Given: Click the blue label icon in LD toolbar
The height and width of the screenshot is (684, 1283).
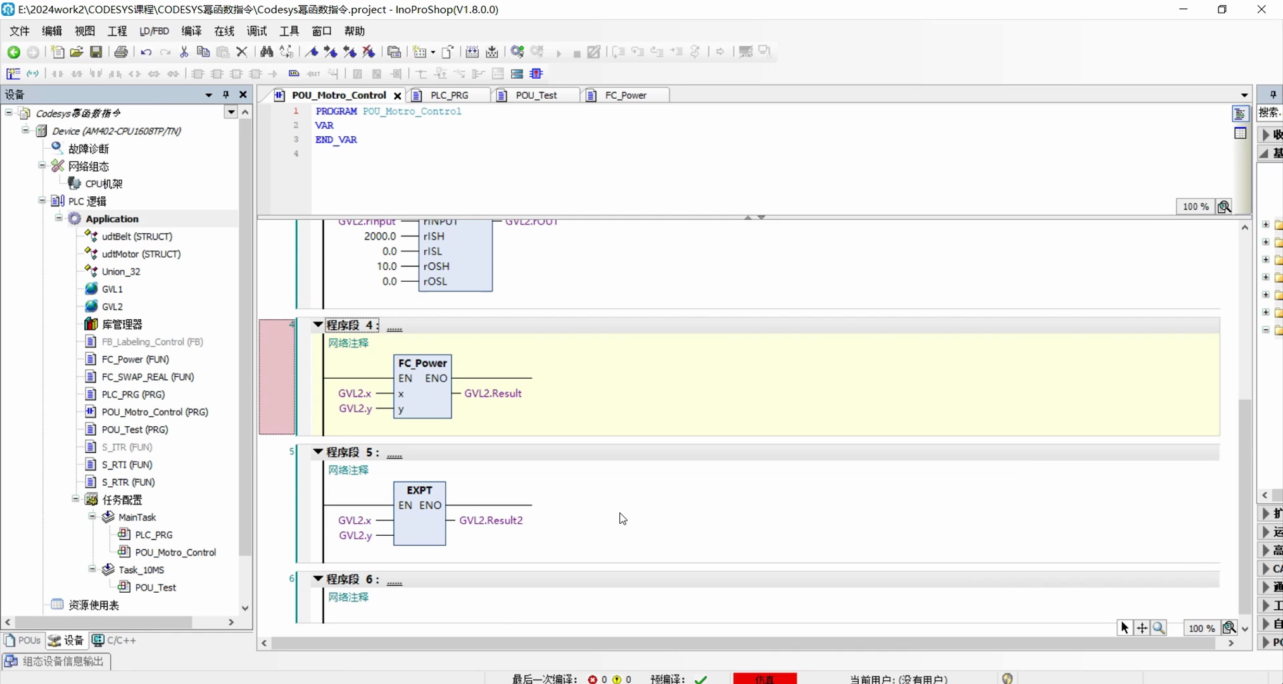Looking at the screenshot, I should click(294, 73).
